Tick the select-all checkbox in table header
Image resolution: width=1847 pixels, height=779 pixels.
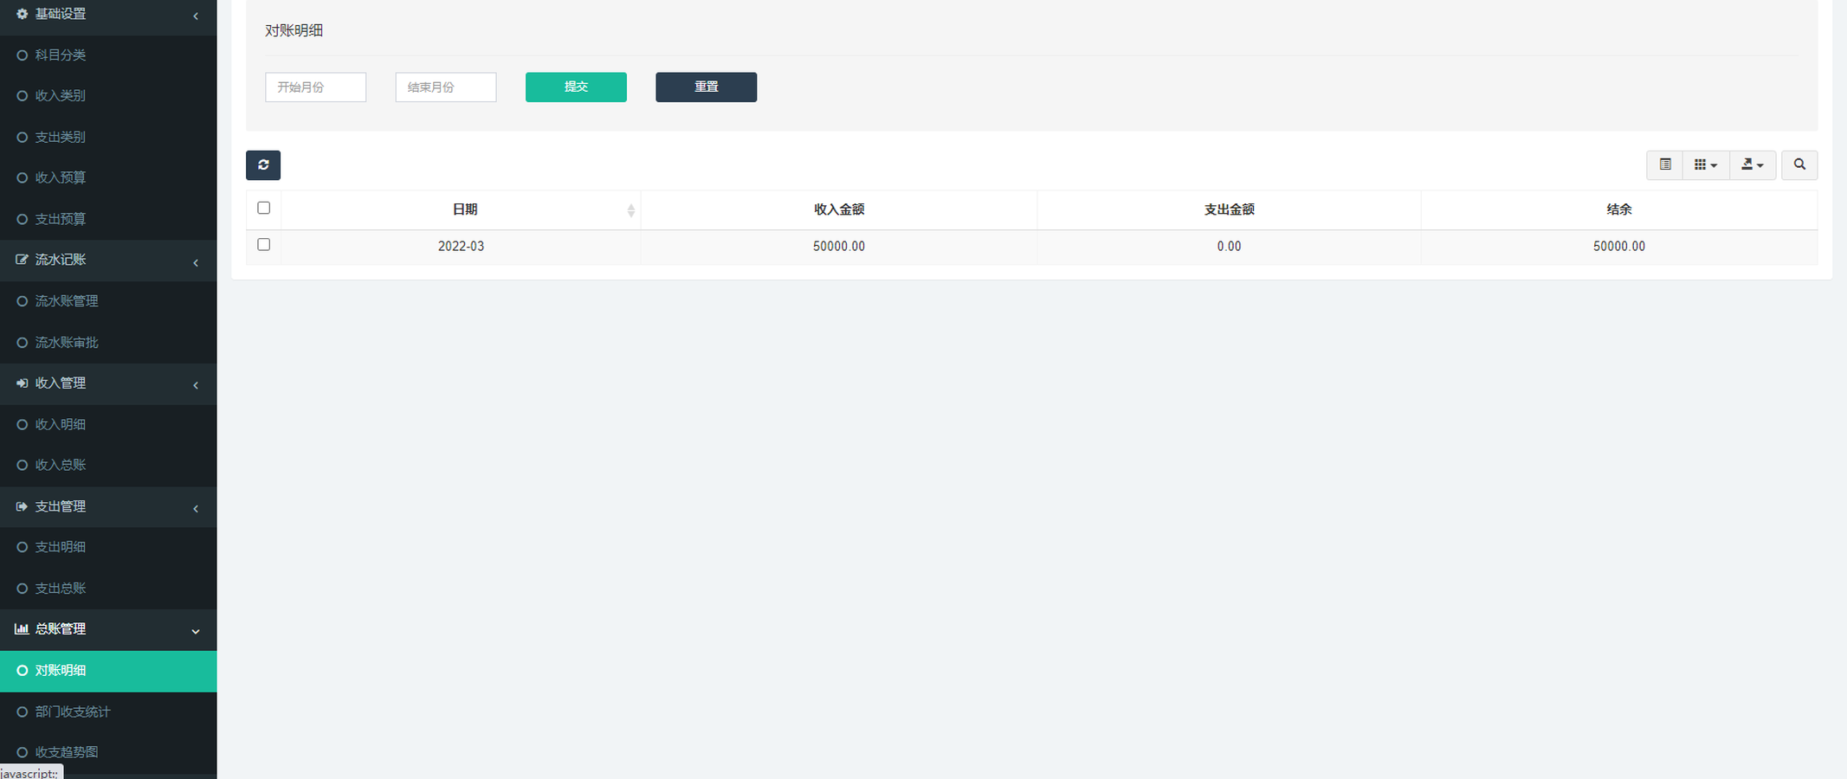click(x=264, y=208)
